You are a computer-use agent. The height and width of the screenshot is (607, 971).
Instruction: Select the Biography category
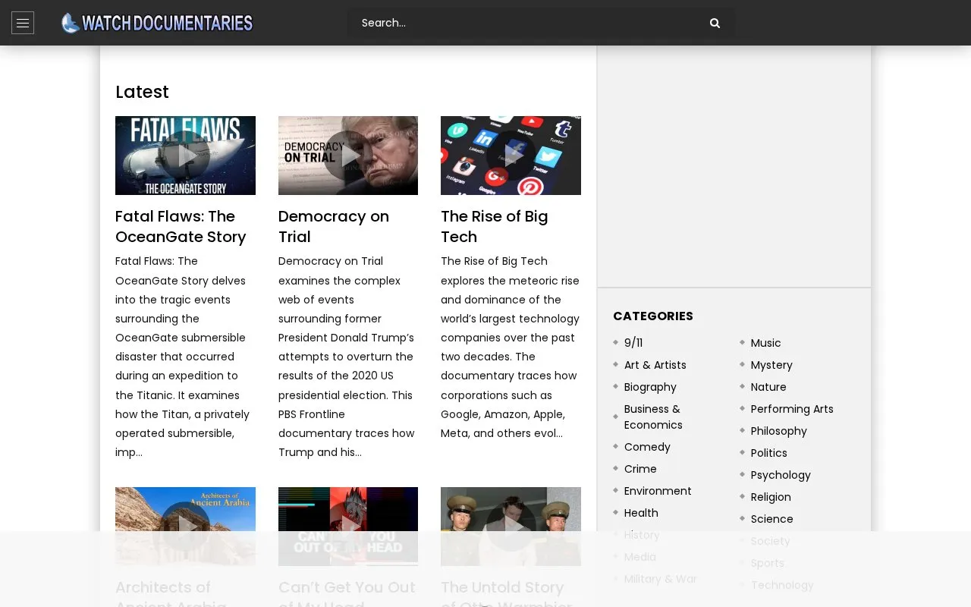(x=650, y=387)
